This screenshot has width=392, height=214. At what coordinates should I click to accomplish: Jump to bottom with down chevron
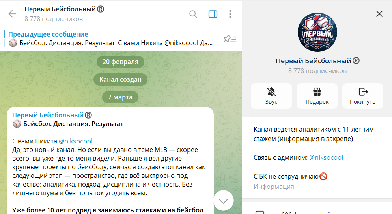tap(223, 201)
